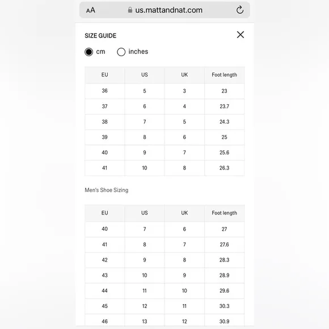Tap the us.mattandnat.com address field
Image resolution: width=329 pixels, height=329 pixels.
point(164,10)
